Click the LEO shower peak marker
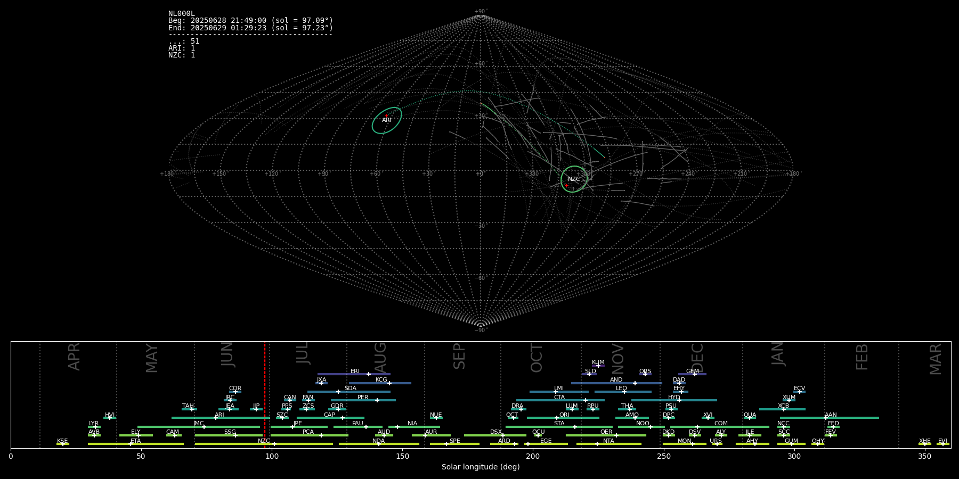959x479 pixels. click(x=624, y=392)
